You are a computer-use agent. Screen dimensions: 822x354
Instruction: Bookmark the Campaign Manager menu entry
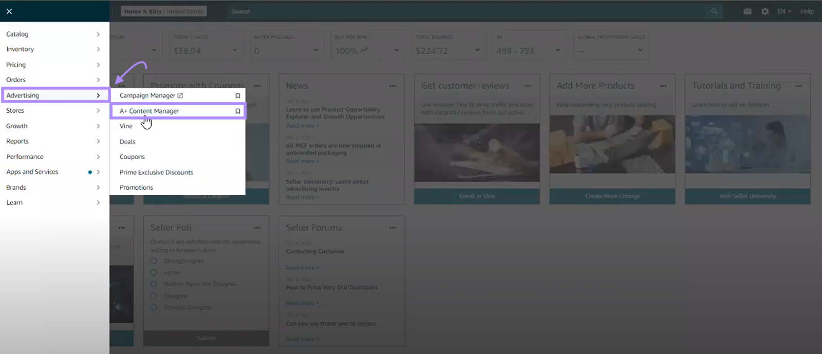click(237, 96)
